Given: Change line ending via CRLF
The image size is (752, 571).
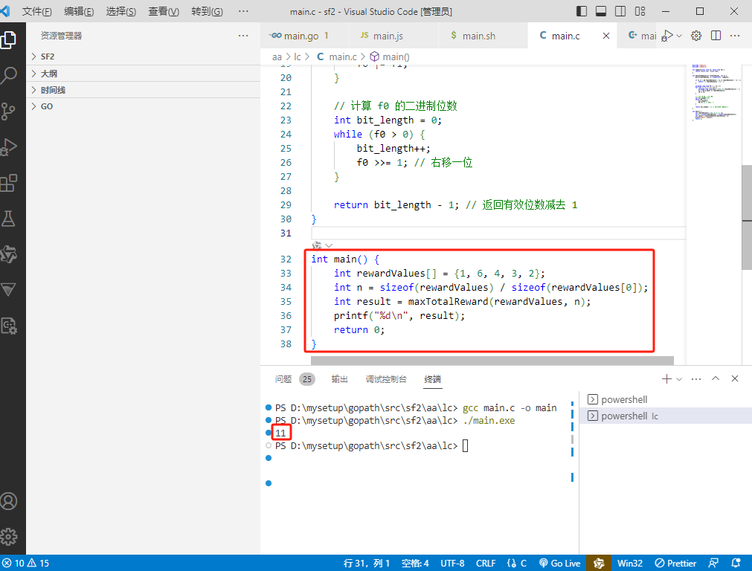Looking at the screenshot, I should pos(486,563).
